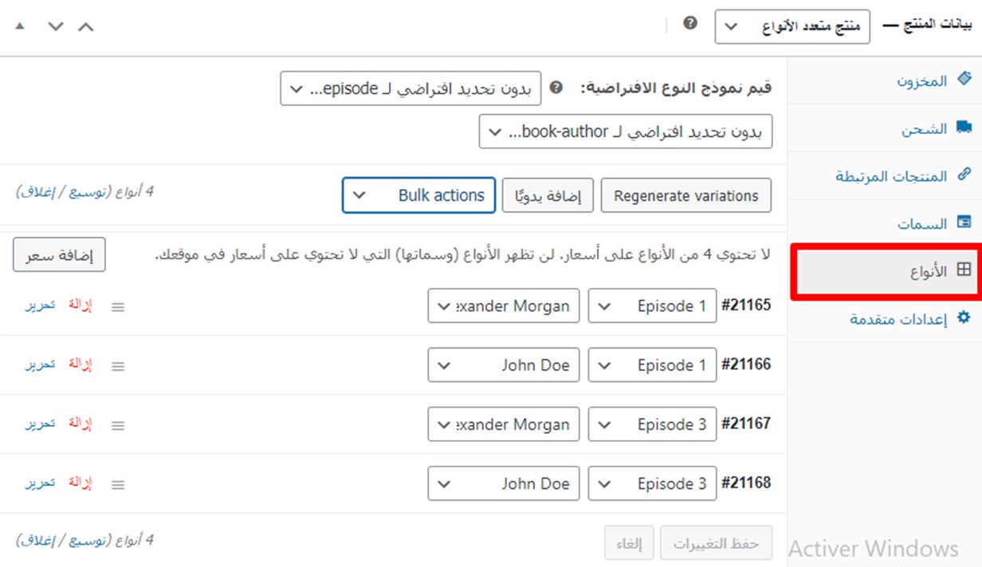Viewport: 982px width, 567px height.
Task: Open the منتج متعدد الأنواع product type dropdown
Action: point(791,27)
